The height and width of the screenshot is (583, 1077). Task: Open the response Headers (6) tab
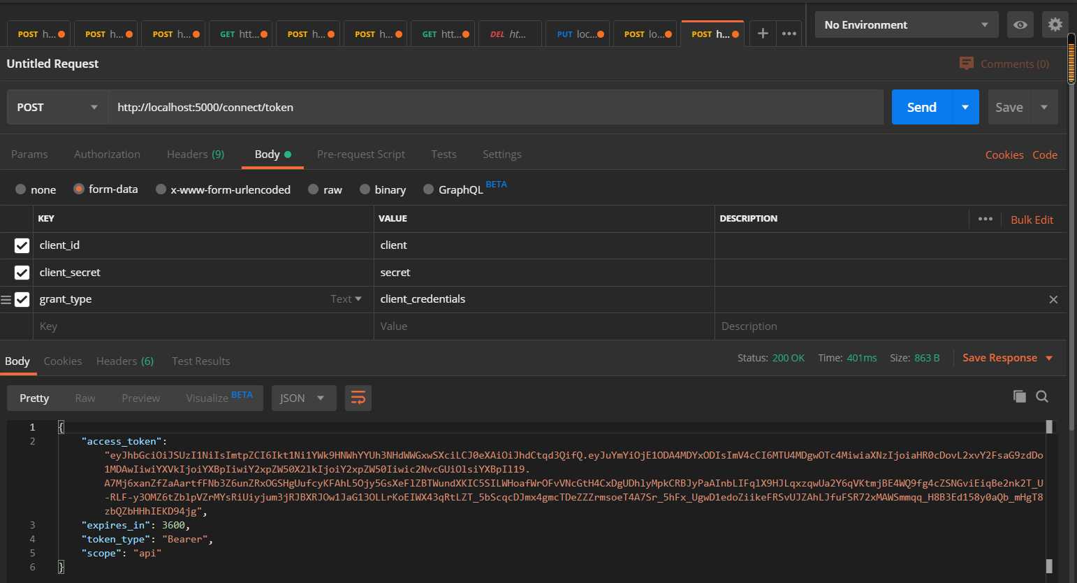click(125, 361)
